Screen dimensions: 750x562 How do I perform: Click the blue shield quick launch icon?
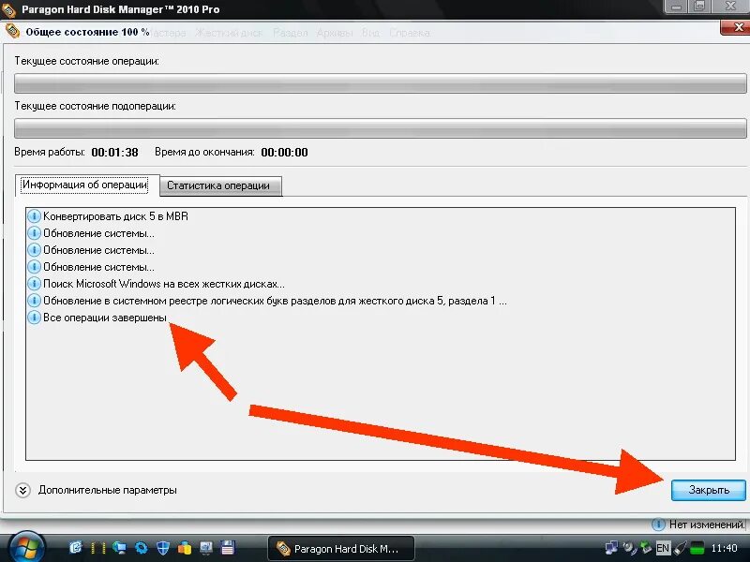163,548
